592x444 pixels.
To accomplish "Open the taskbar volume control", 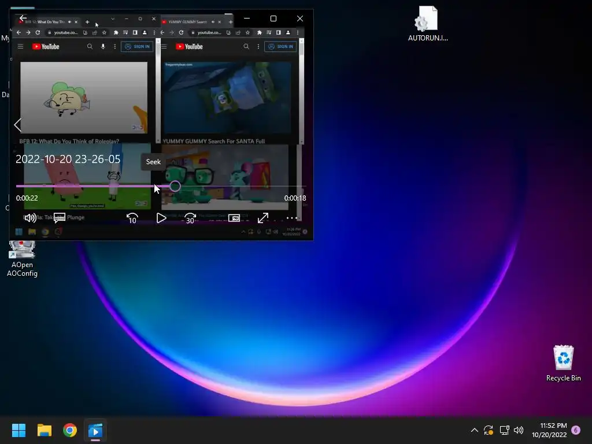I will (x=519, y=430).
